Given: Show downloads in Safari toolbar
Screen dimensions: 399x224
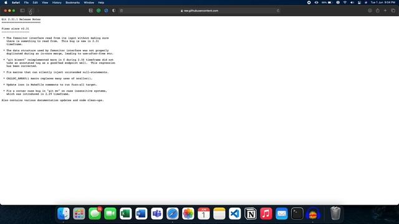Looking at the screenshot, I should (370, 11).
